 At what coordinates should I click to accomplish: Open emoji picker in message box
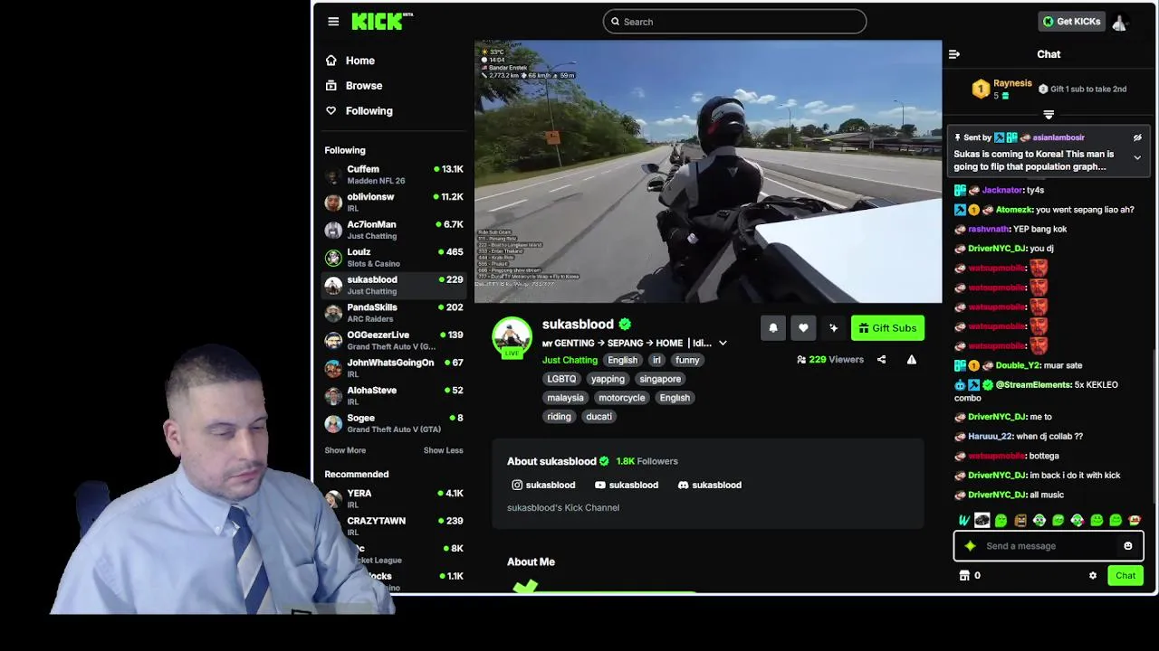1128,546
